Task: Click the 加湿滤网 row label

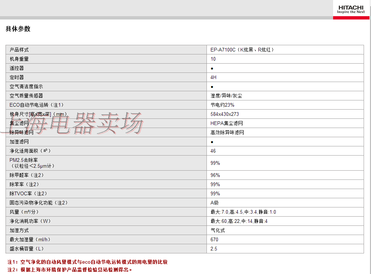Action: point(19,142)
